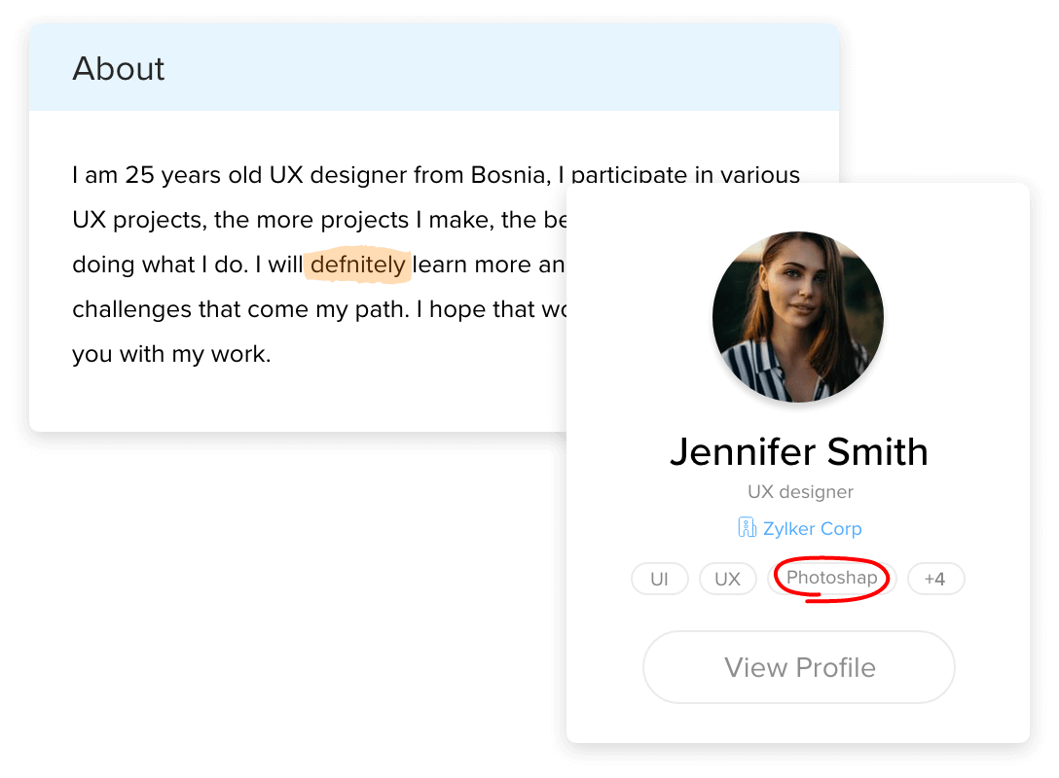Select the UI skill tag
Image resolution: width=1059 pixels, height=778 pixels.
[x=659, y=580]
